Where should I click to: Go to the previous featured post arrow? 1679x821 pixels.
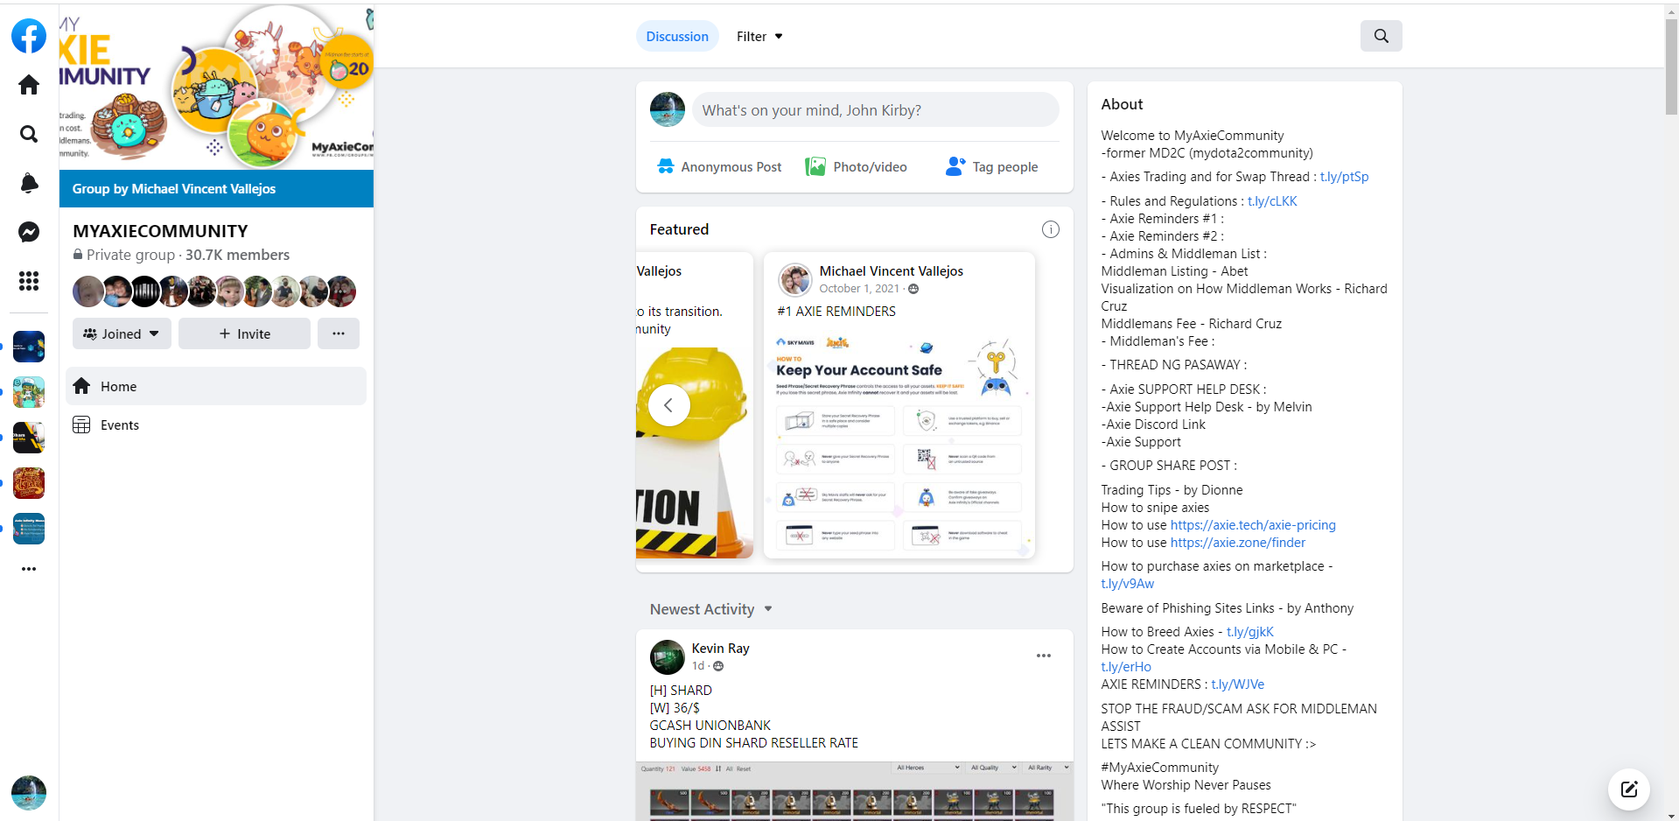(x=668, y=405)
